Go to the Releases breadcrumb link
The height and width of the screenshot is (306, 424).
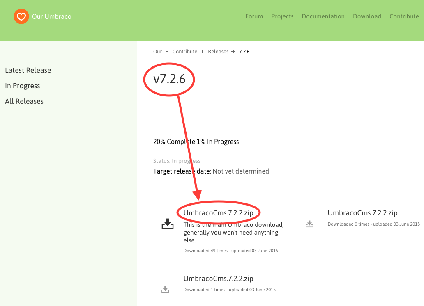coord(218,52)
